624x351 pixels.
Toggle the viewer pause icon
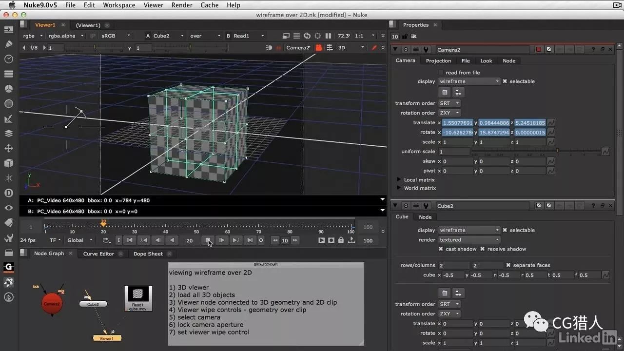328,36
